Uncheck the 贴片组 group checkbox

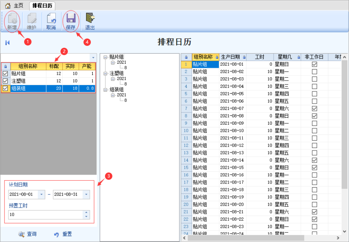[x=5, y=74]
